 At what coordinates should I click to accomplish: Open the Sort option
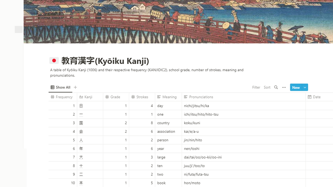pos(267,87)
